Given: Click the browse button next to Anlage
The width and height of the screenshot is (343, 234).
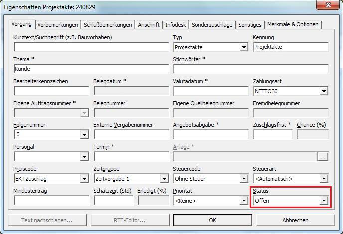Looking at the screenshot, I should pyautogui.click(x=323, y=157).
